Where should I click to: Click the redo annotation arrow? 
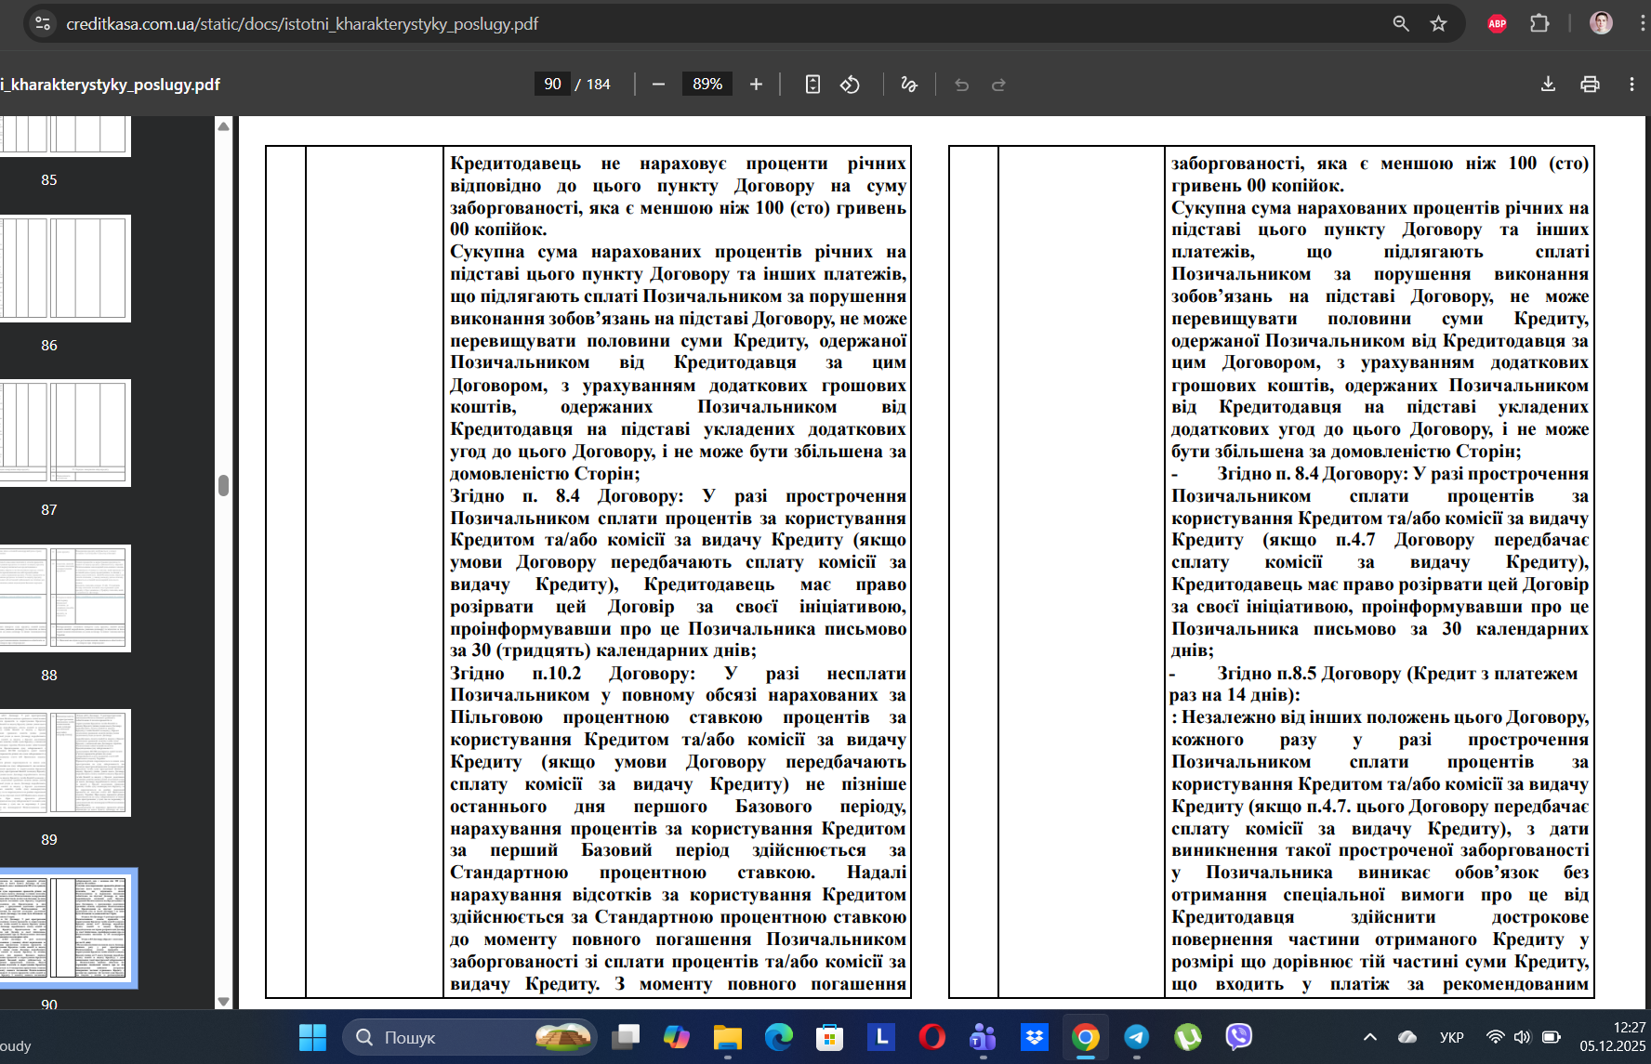[x=998, y=85]
